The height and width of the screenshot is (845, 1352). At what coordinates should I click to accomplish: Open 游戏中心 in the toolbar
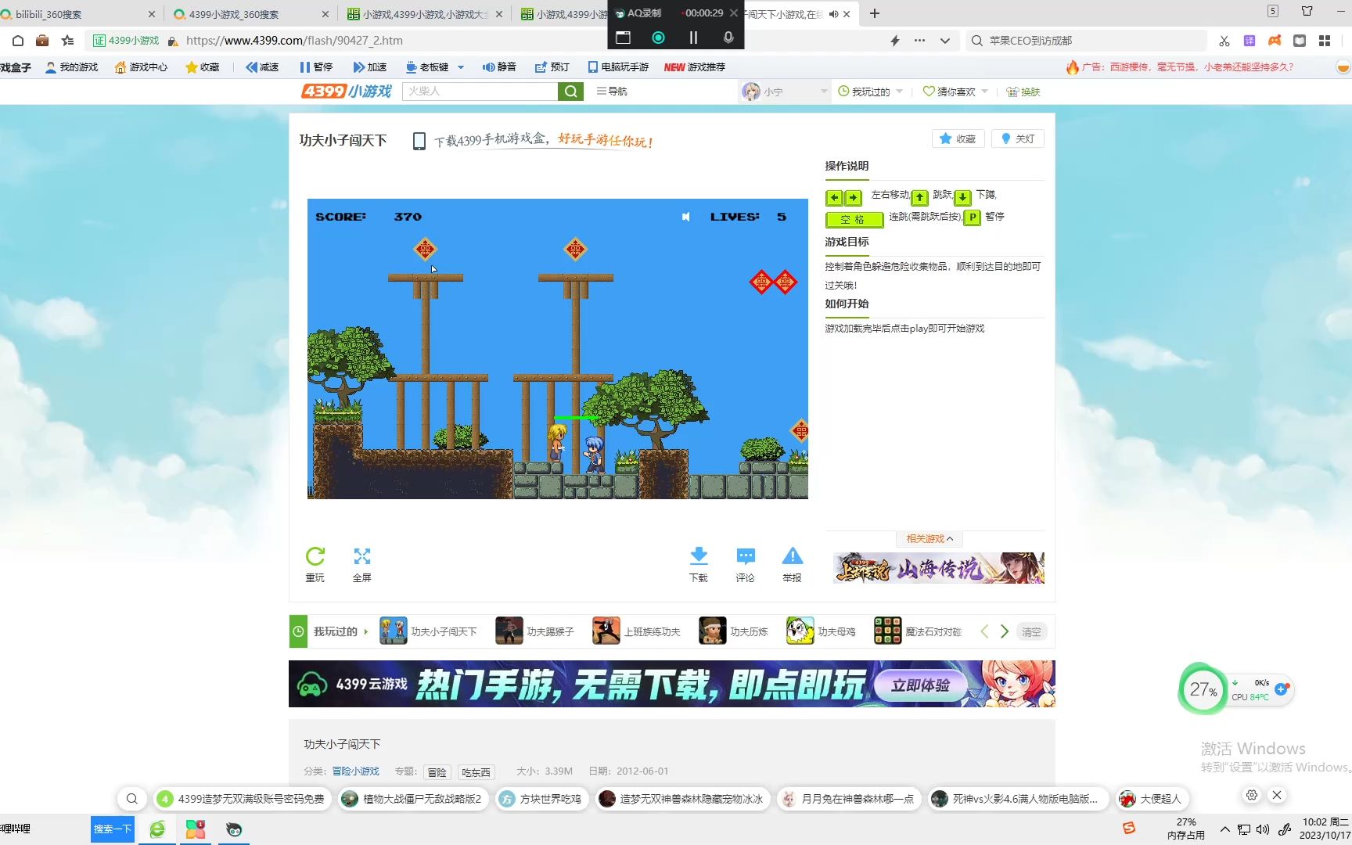click(x=141, y=67)
